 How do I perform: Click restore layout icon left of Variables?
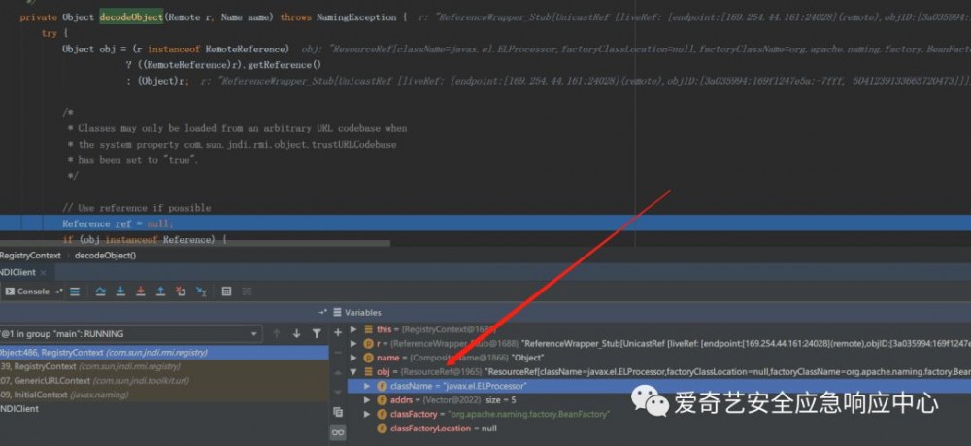(x=322, y=313)
